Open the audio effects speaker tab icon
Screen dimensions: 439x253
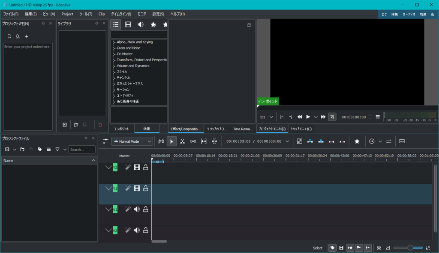point(141,25)
